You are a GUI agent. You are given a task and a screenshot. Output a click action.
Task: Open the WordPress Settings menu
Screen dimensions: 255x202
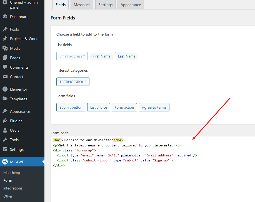17,149
